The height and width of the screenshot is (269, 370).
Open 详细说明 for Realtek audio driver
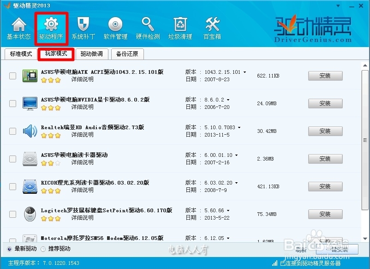click(x=83, y=135)
